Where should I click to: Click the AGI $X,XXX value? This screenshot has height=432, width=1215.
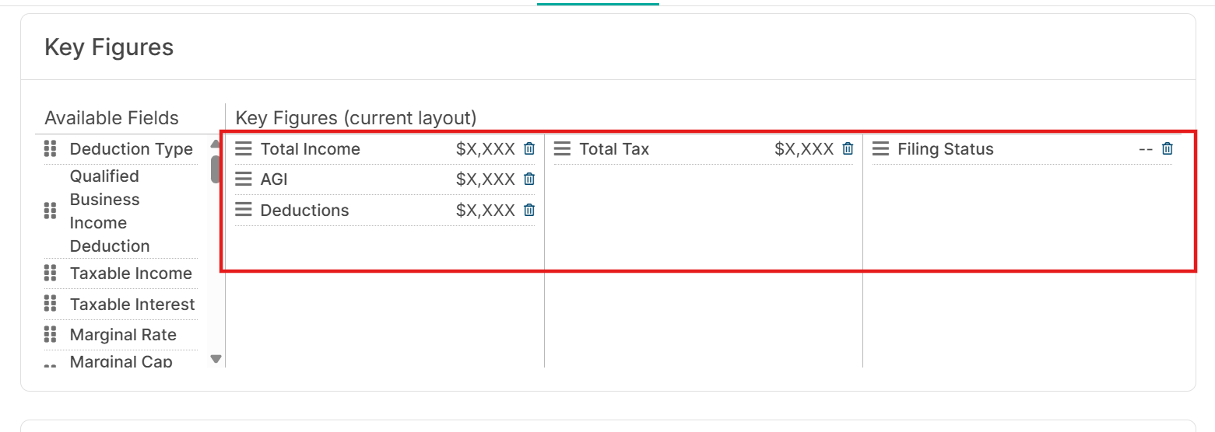pyautogui.click(x=486, y=179)
